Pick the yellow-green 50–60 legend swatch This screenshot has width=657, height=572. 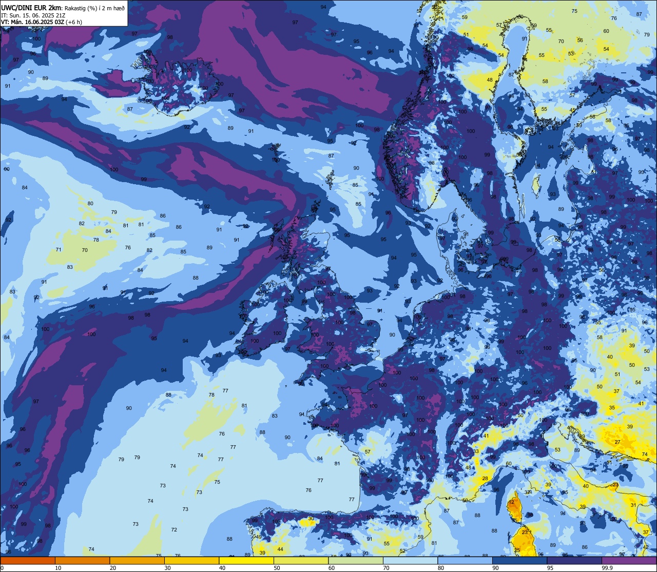(301, 560)
